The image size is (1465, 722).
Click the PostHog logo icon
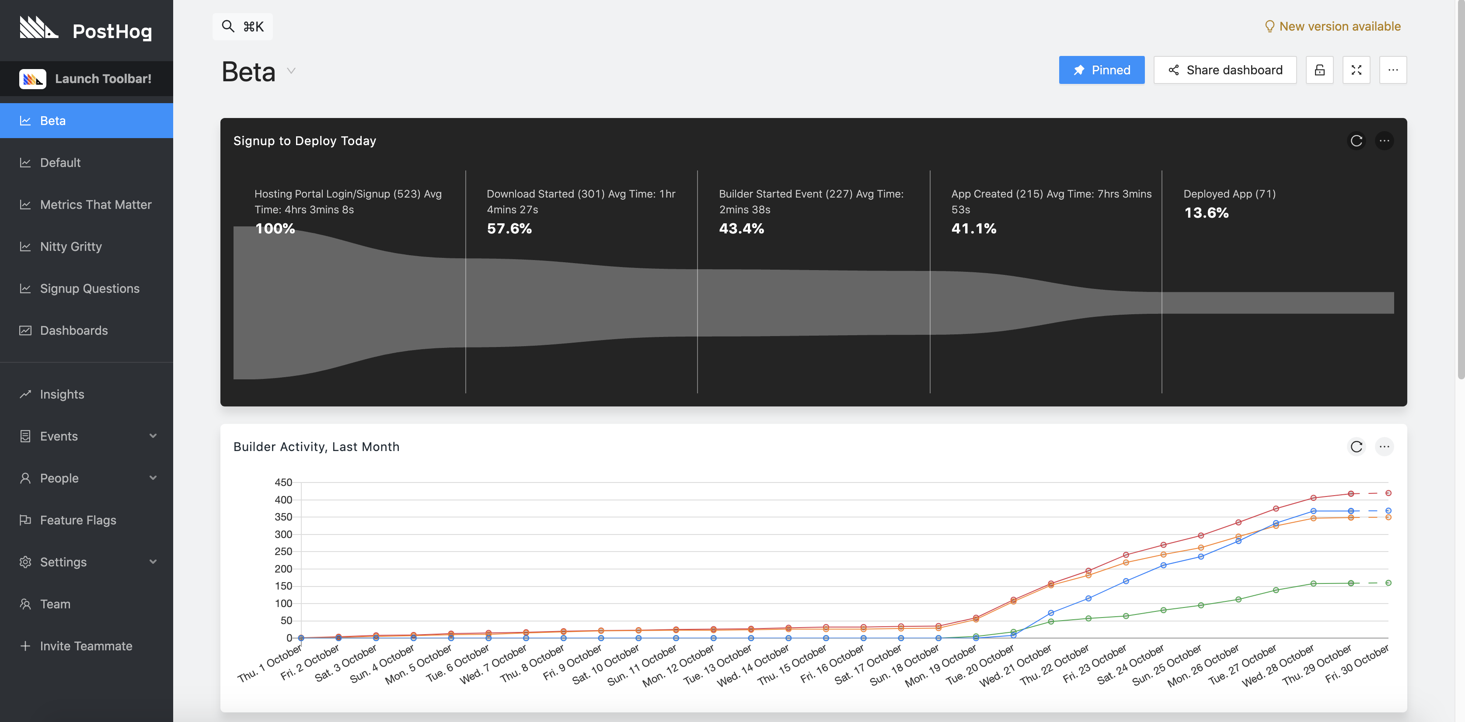click(x=38, y=28)
